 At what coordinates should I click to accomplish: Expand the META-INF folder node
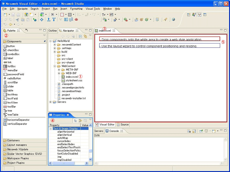59,70
